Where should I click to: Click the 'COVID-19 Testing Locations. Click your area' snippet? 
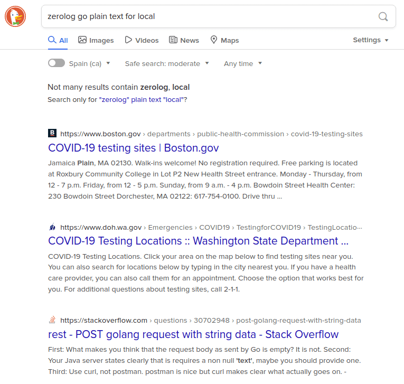[206, 273]
